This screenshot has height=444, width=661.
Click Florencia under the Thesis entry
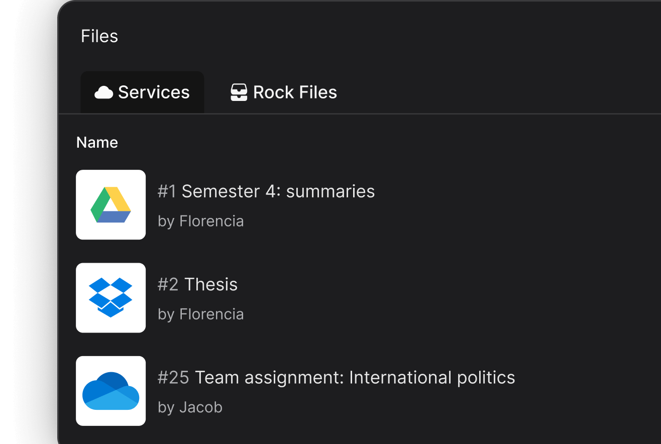pyautogui.click(x=200, y=314)
